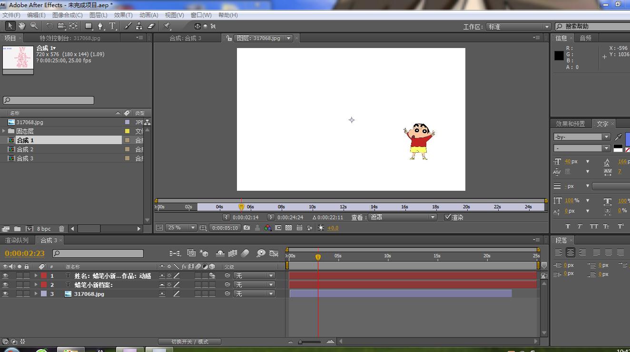Click the timeline zoom slider
Image resolution: width=630 pixels, height=352 pixels.
[310, 342]
